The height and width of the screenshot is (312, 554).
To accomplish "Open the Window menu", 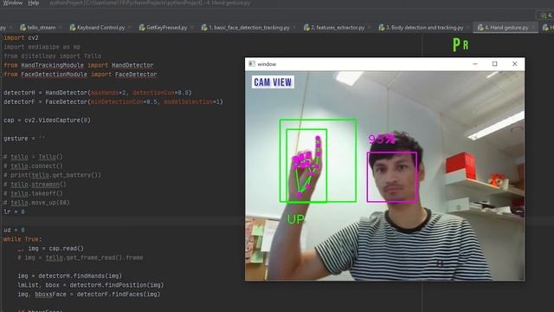I will click(x=13, y=3).
